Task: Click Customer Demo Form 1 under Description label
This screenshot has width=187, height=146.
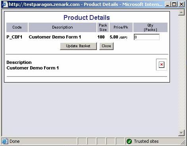Action: click(x=33, y=68)
